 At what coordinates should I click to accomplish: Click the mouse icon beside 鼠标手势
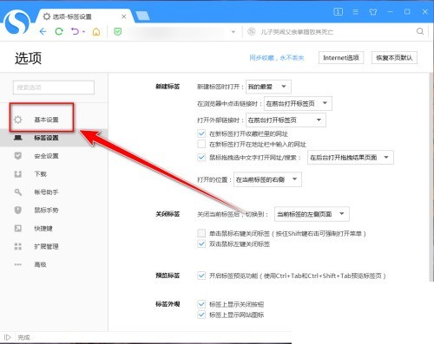point(18,210)
